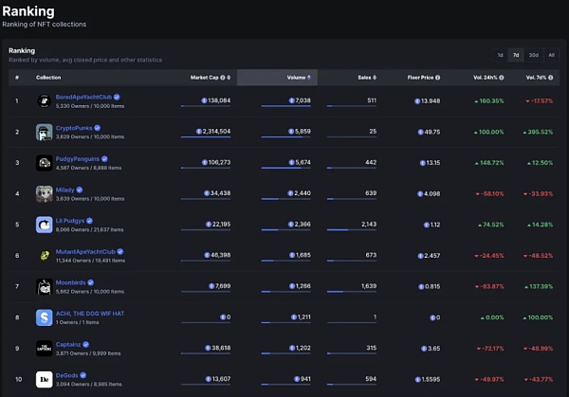The width and height of the screenshot is (569, 397).
Task: Click the MutantApeYachtClub avatar icon
Action: (44, 255)
